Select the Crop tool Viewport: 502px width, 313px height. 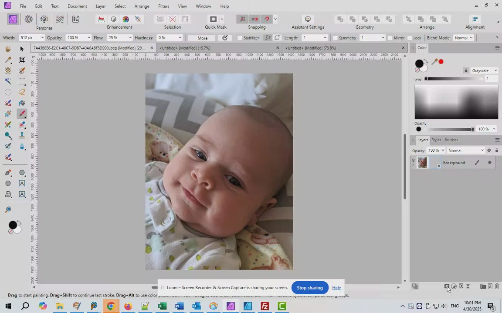point(22,60)
